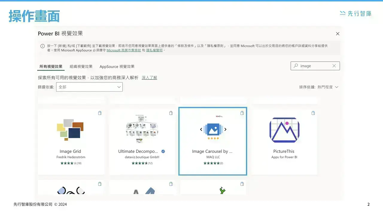Open the 深入了解 link
The width and height of the screenshot is (383, 215).
pos(149,78)
